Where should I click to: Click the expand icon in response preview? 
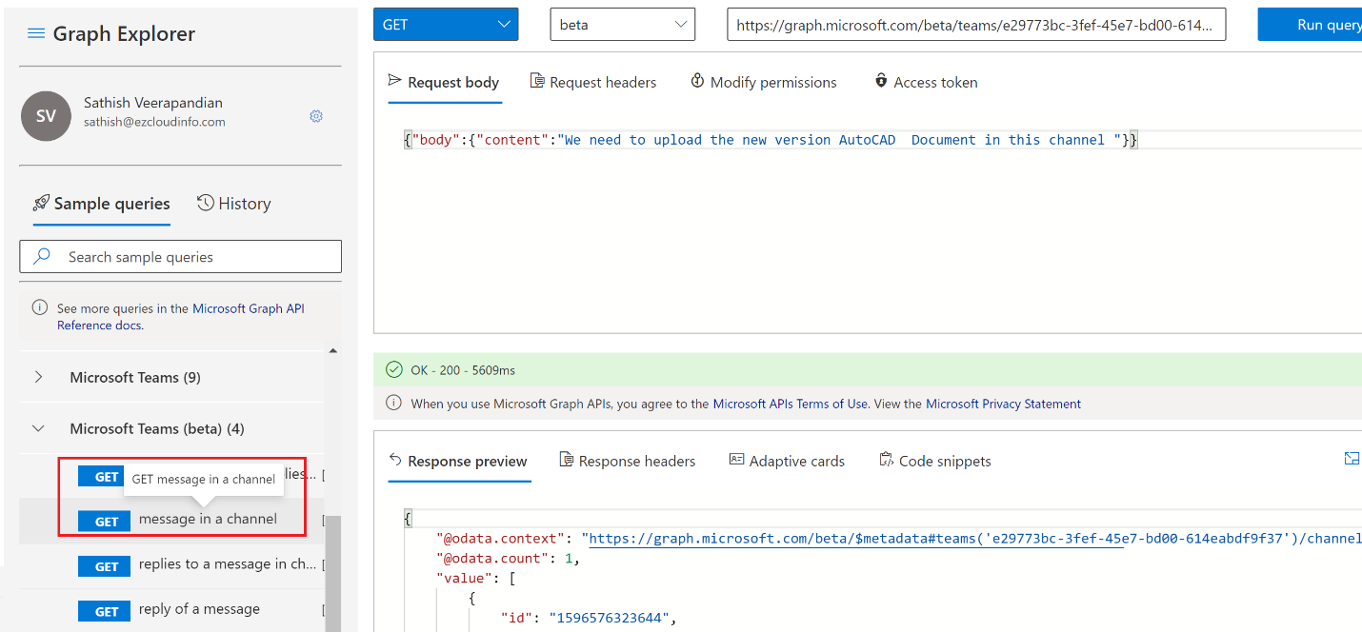(1352, 460)
